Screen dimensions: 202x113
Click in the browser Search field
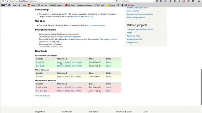click(x=137, y=1)
